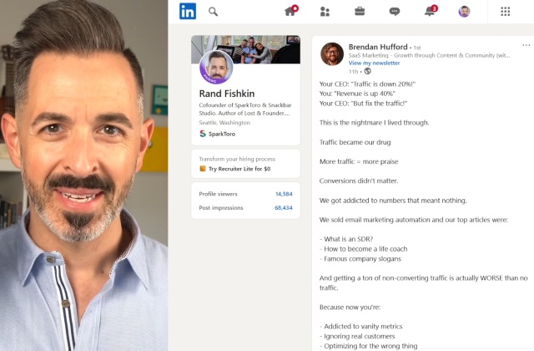Open the Jobs briefcase icon

point(360,12)
